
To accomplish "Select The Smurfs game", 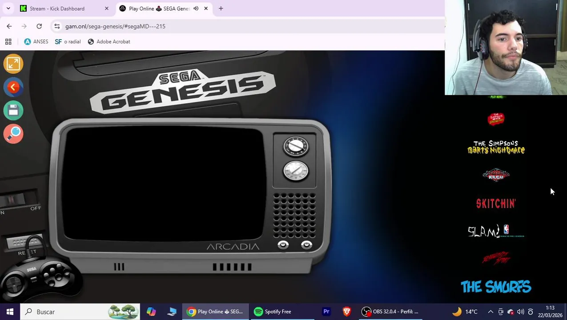I will (496, 287).
